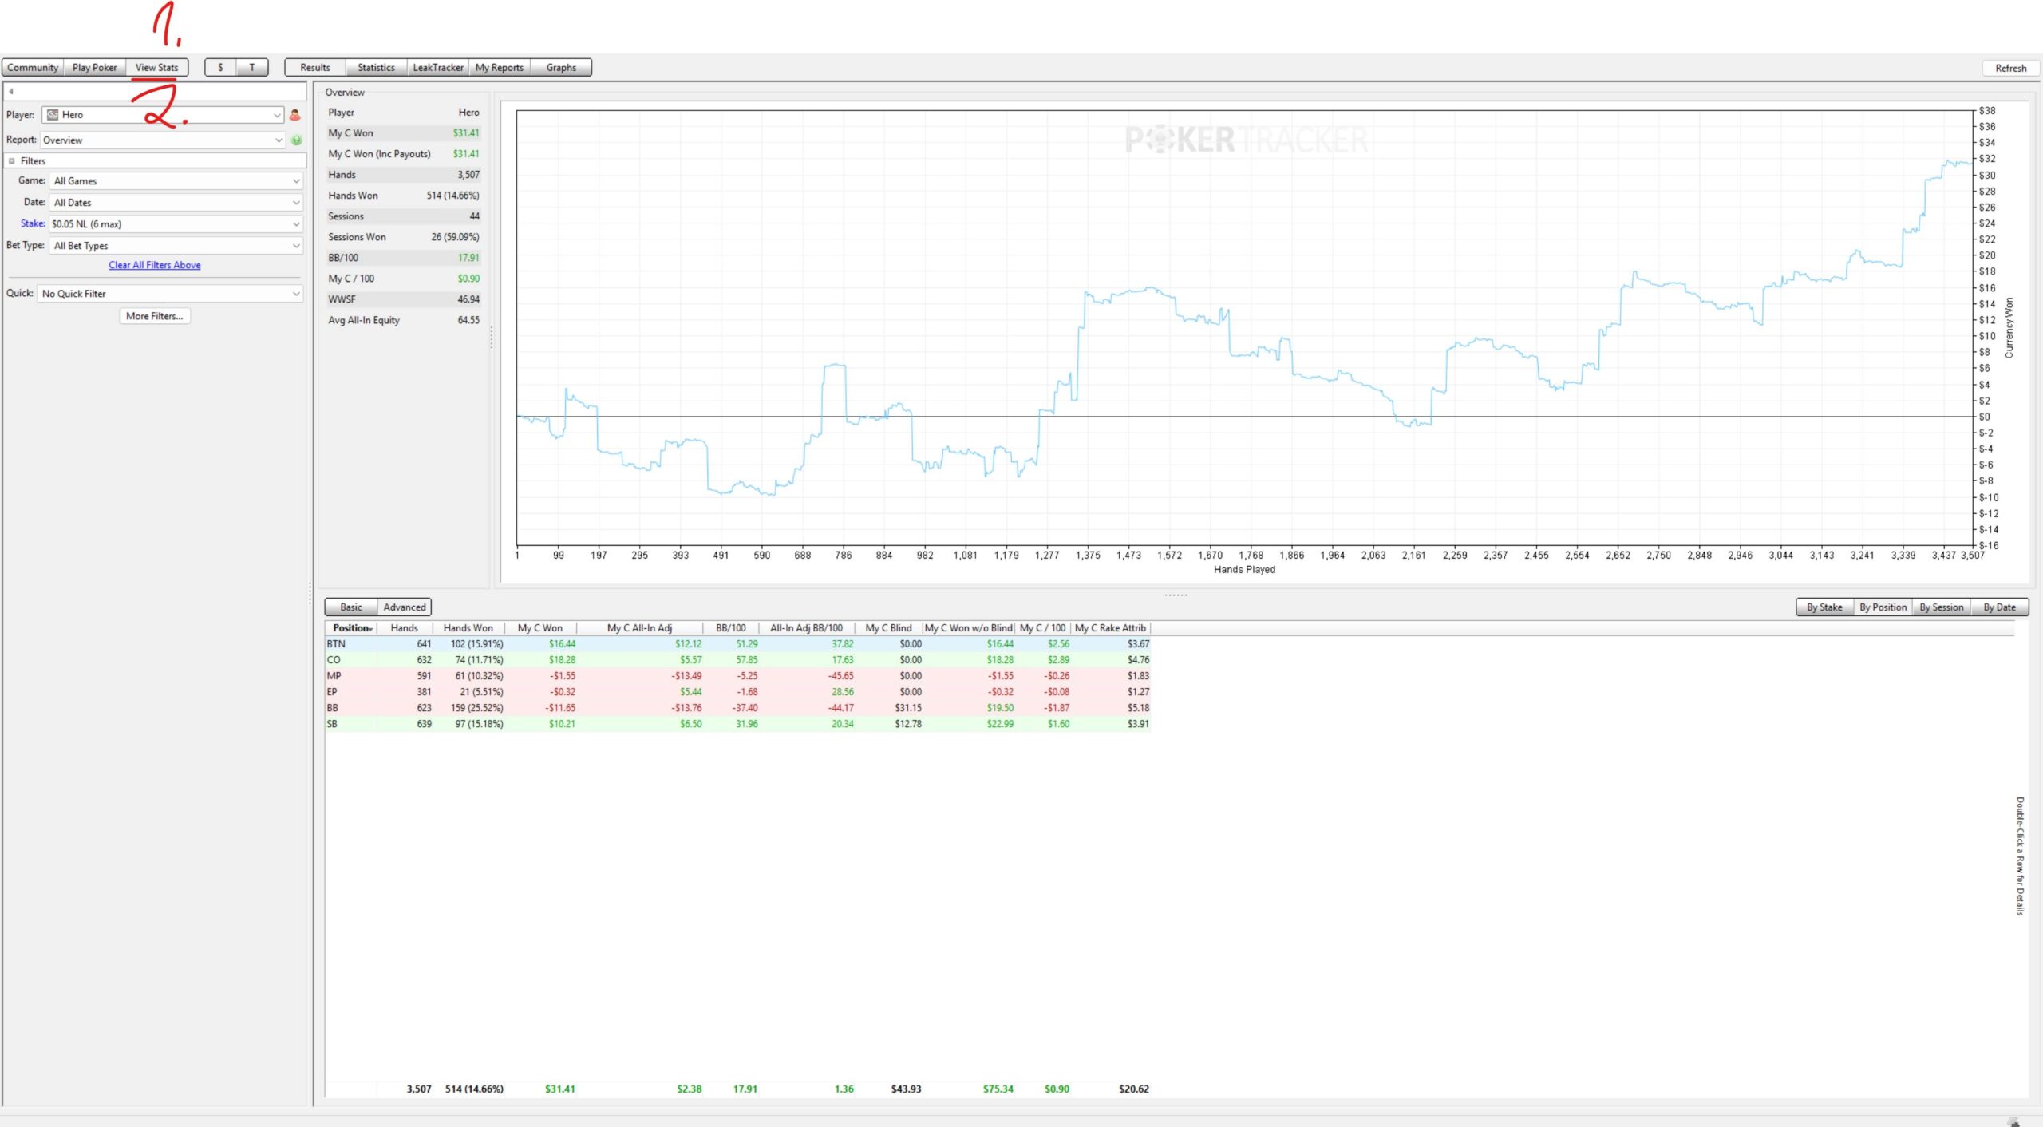Sort by My C Blind column header
The width and height of the screenshot is (2043, 1127).
pos(888,628)
